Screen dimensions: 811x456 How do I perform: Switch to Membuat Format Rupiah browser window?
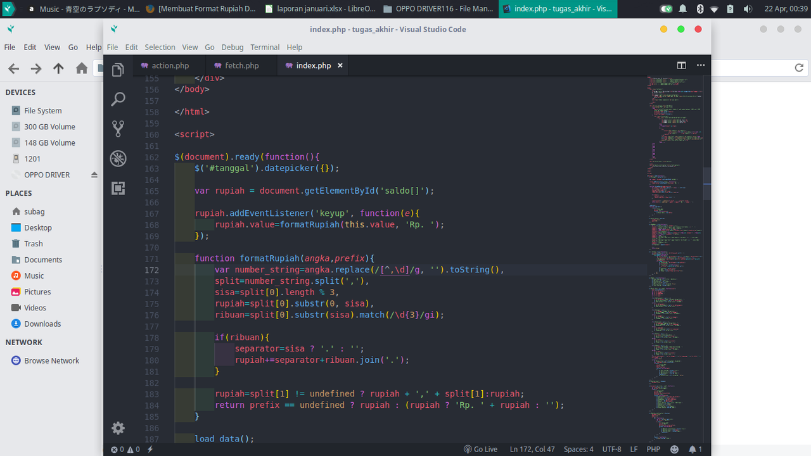tap(201, 9)
